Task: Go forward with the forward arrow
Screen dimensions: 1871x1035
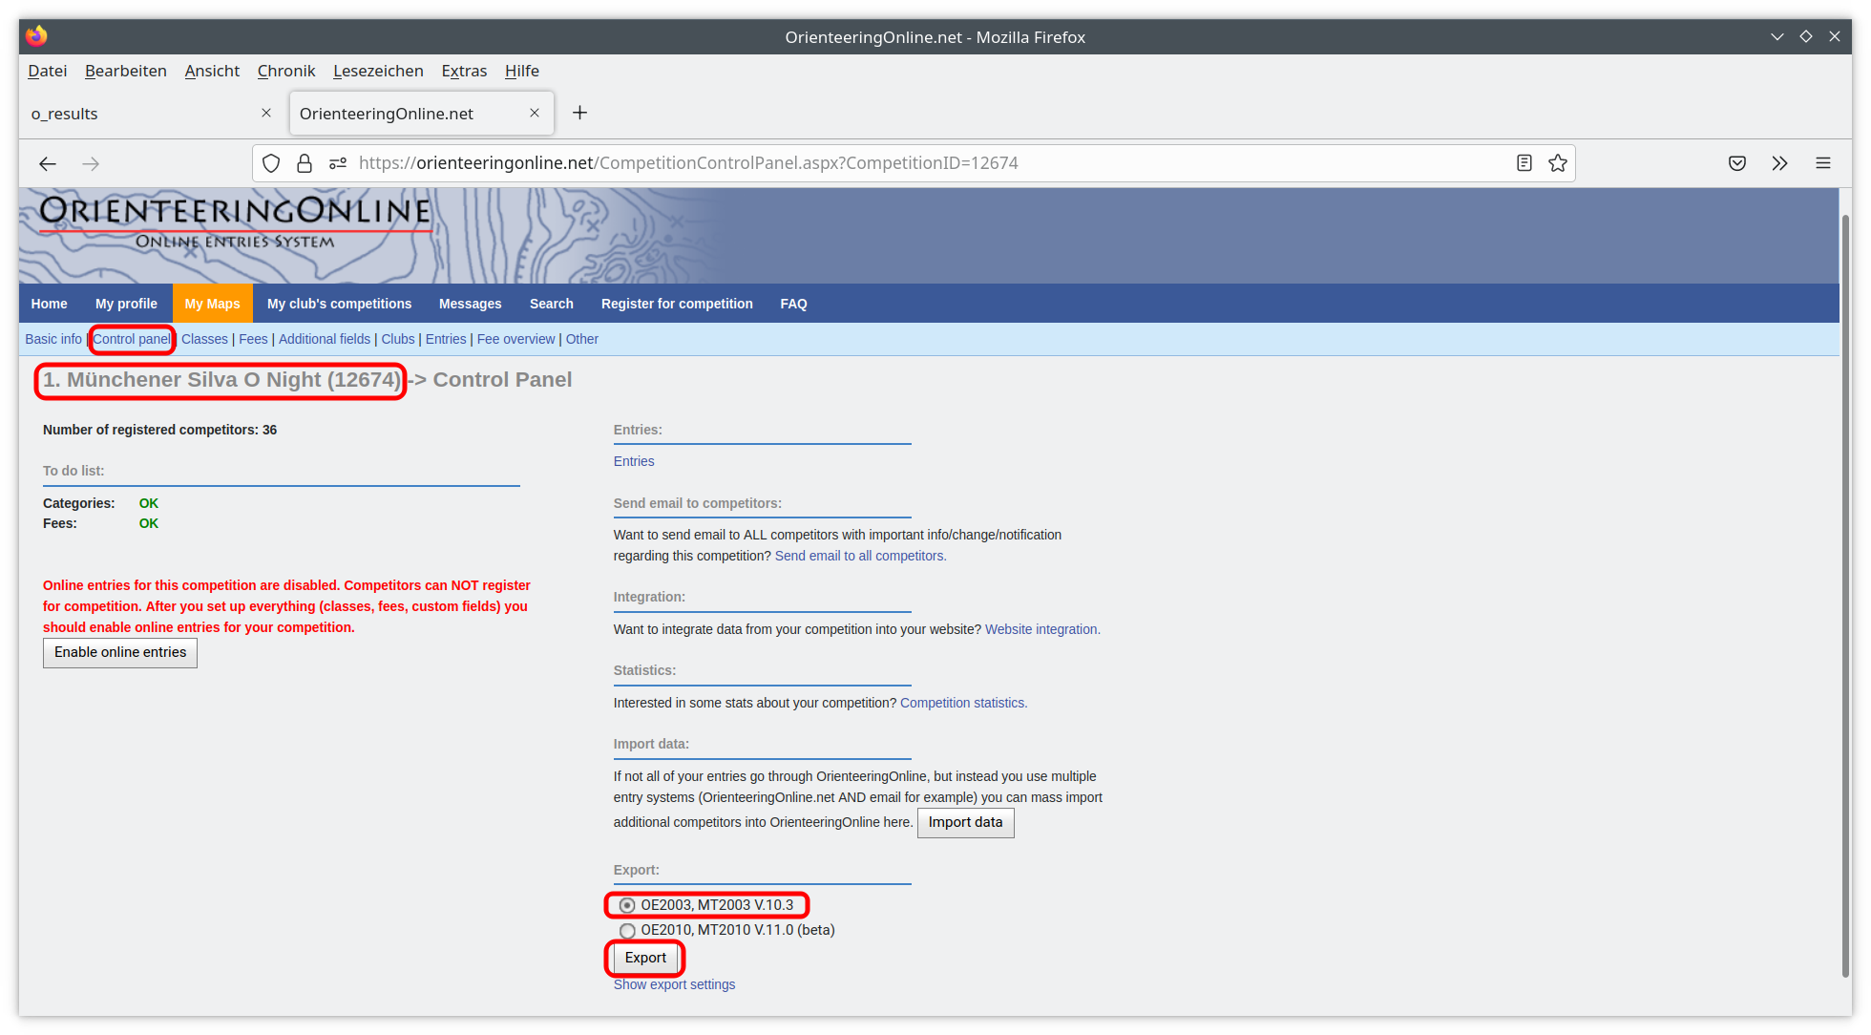Action: tap(91, 163)
